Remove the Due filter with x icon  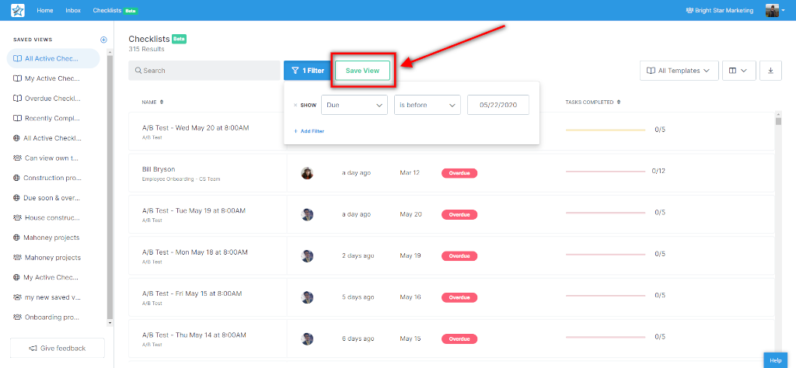tap(295, 106)
